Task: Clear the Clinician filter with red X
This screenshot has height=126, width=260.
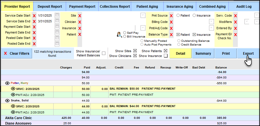Action: pyautogui.click(x=80, y=22)
